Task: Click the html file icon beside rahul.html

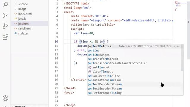Action: pos(15,29)
